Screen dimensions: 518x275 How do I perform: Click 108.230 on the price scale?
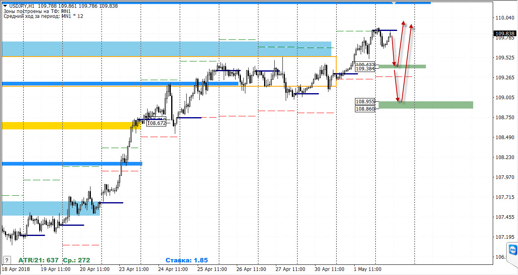[x=505, y=157]
